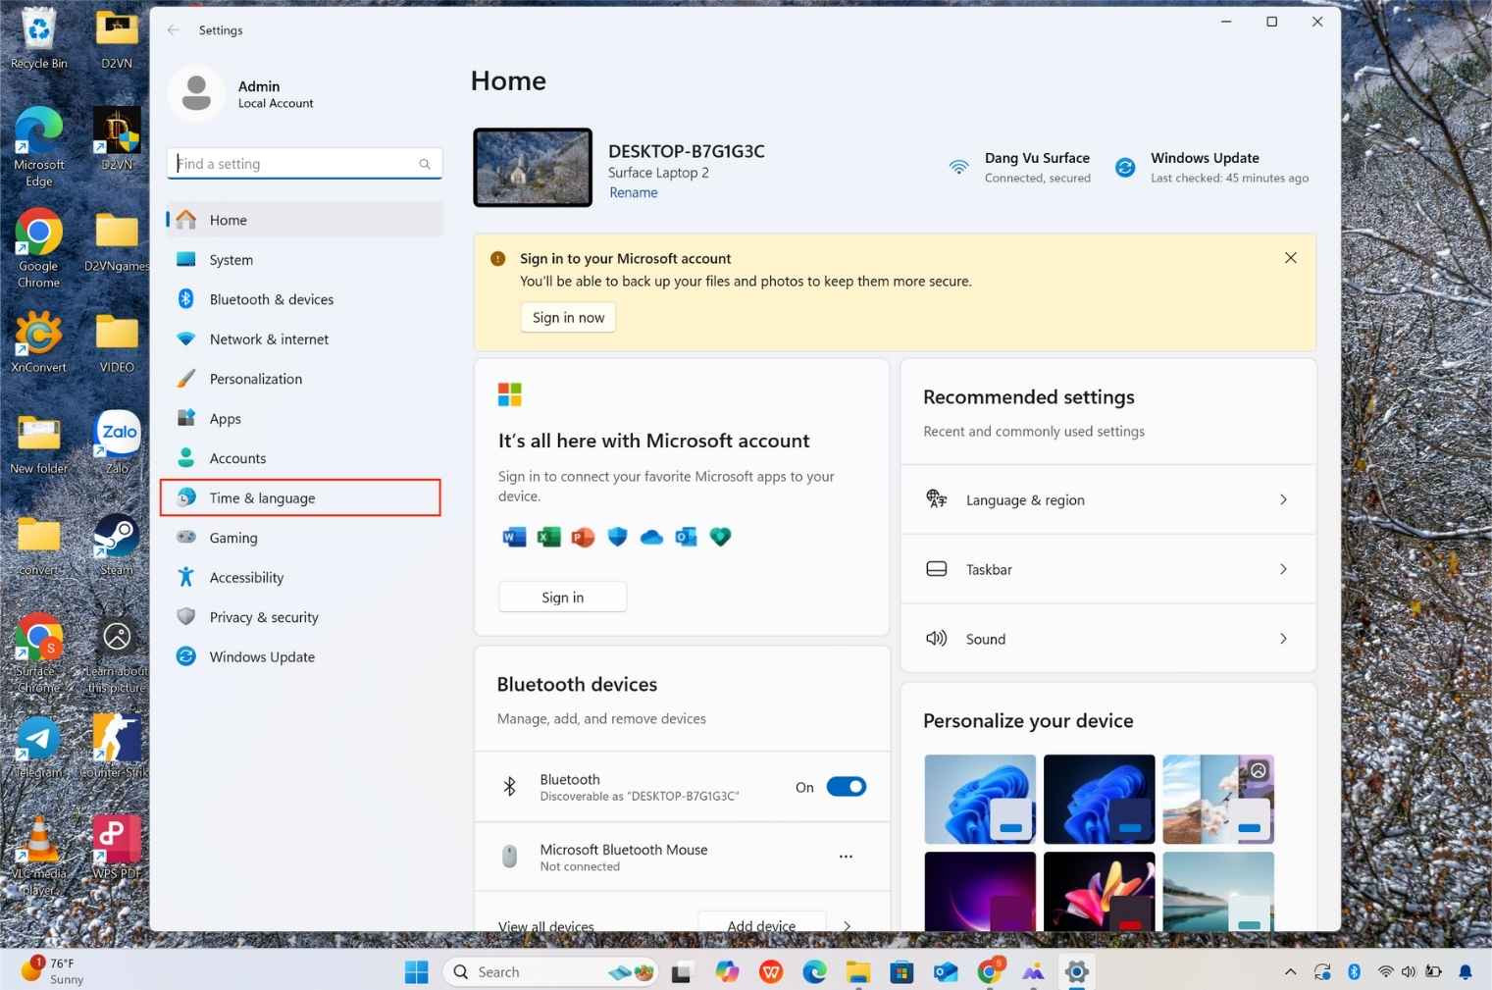Select Network & internet in sidebar
Image resolution: width=1492 pixels, height=990 pixels.
(x=269, y=339)
